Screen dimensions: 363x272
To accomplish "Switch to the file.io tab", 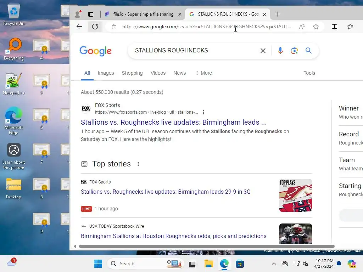I will click(143, 14).
